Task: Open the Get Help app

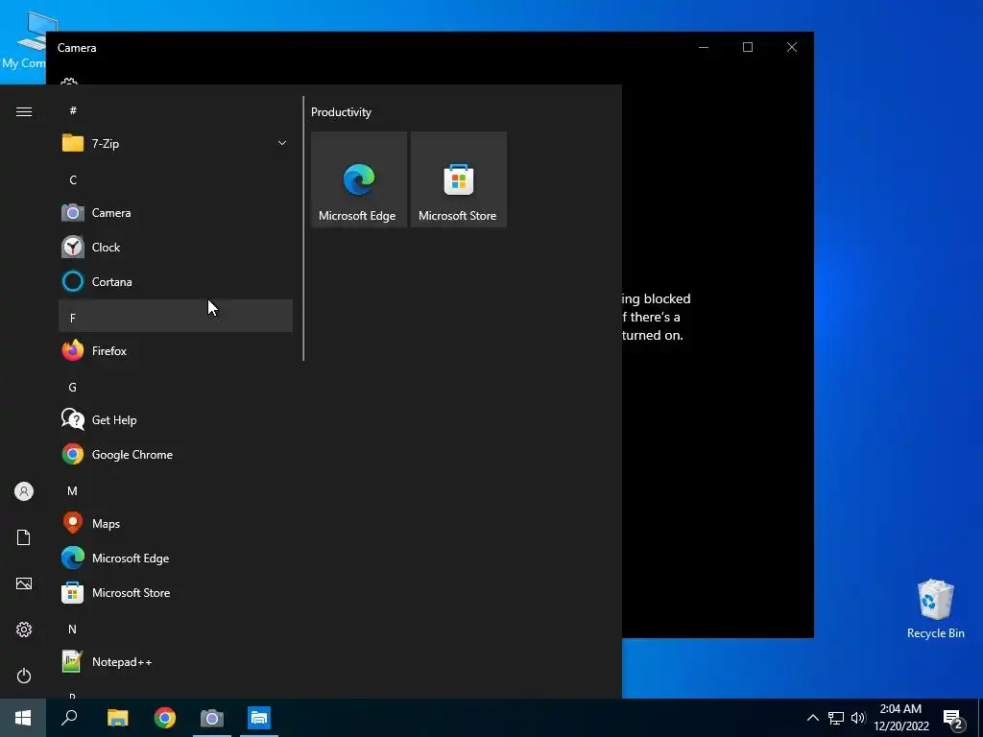Action: [176, 419]
